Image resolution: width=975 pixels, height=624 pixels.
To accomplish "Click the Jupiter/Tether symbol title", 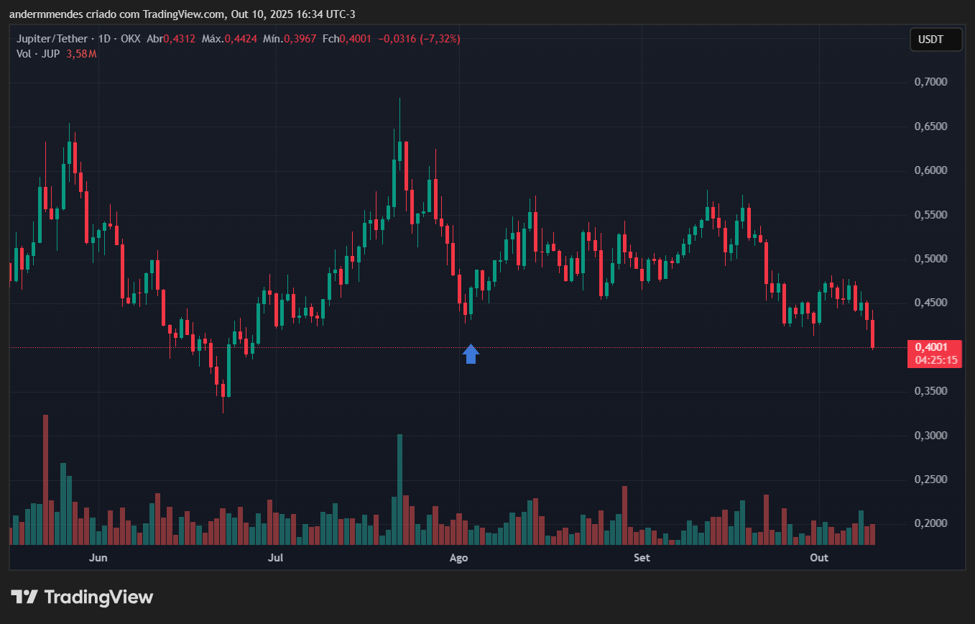I will [51, 39].
